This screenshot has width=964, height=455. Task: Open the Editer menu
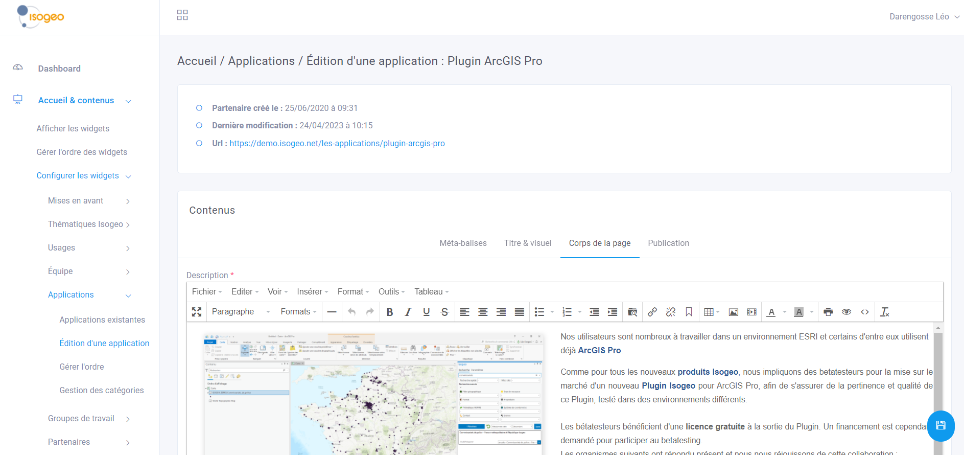(x=245, y=291)
